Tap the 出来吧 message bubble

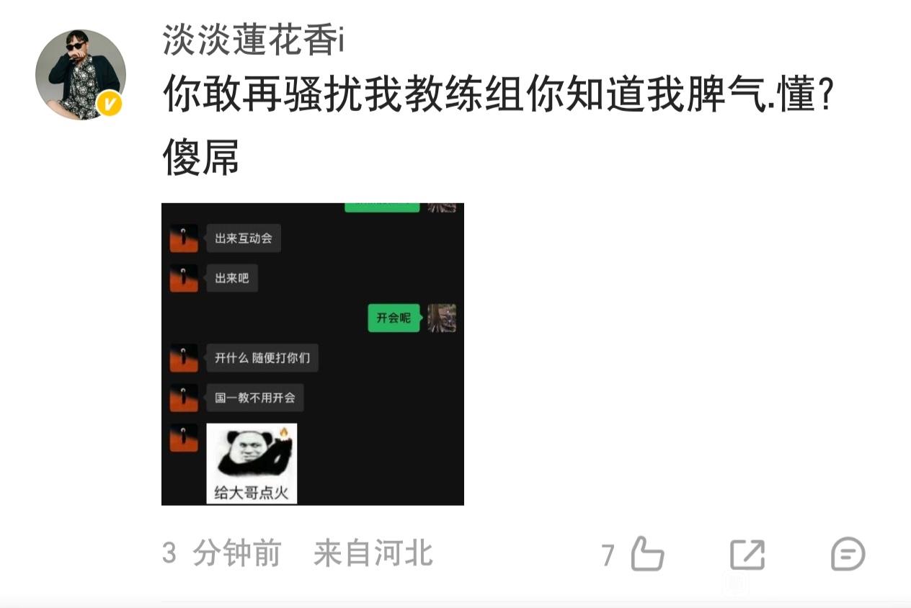coord(232,278)
